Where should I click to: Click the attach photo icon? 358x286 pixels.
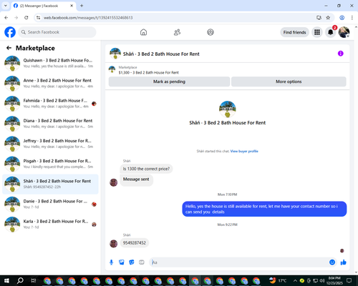[x=122, y=262]
